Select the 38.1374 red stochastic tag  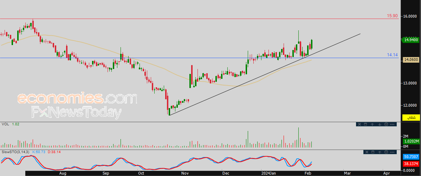[x=411, y=164]
